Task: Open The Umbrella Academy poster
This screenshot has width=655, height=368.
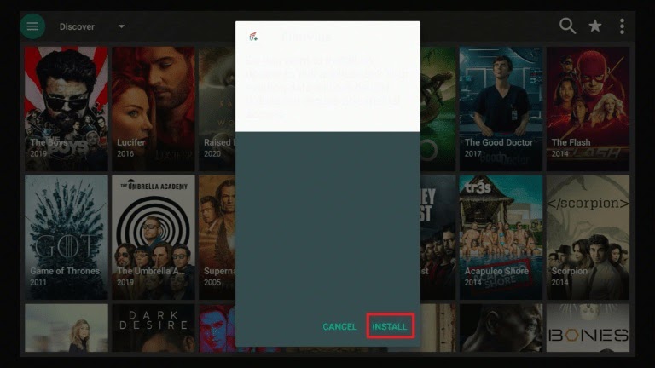Action: pyautogui.click(x=154, y=237)
